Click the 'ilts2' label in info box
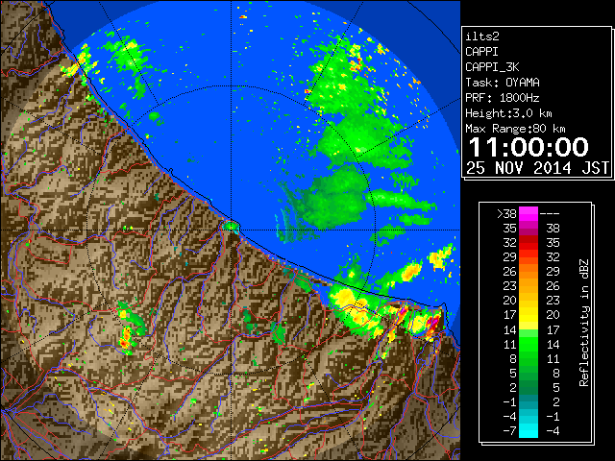This screenshot has width=615, height=461. tap(482, 36)
